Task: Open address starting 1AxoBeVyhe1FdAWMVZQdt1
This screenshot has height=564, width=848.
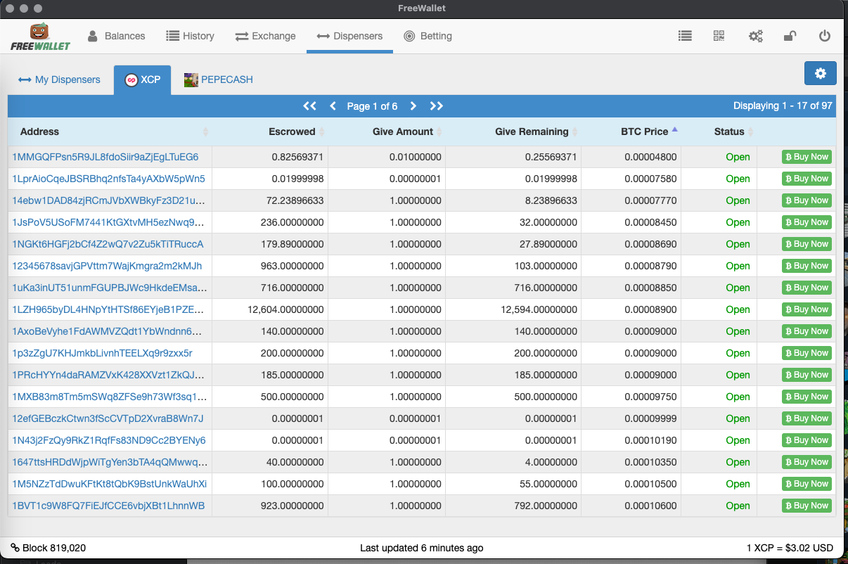Action: pos(107,331)
